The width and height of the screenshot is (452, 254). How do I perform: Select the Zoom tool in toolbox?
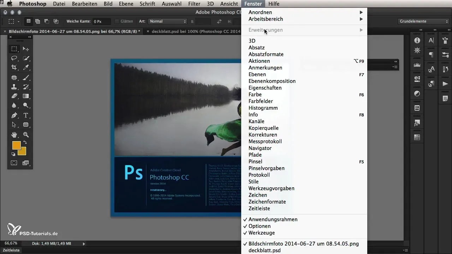pos(26,134)
